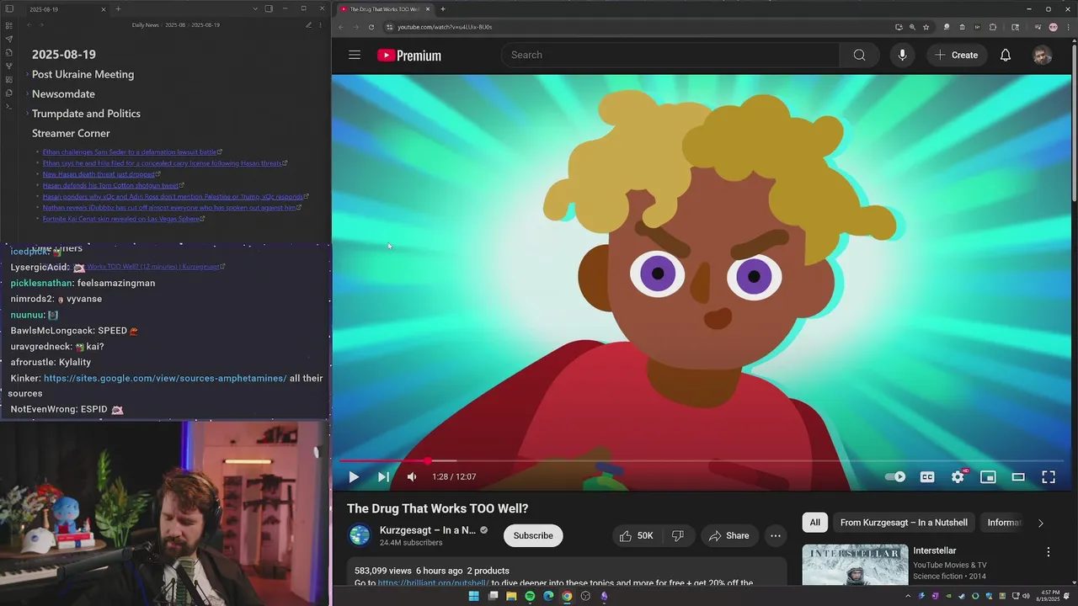This screenshot has width=1078, height=606.
Task: Open options menu for Interstellar
Action: tap(1049, 552)
